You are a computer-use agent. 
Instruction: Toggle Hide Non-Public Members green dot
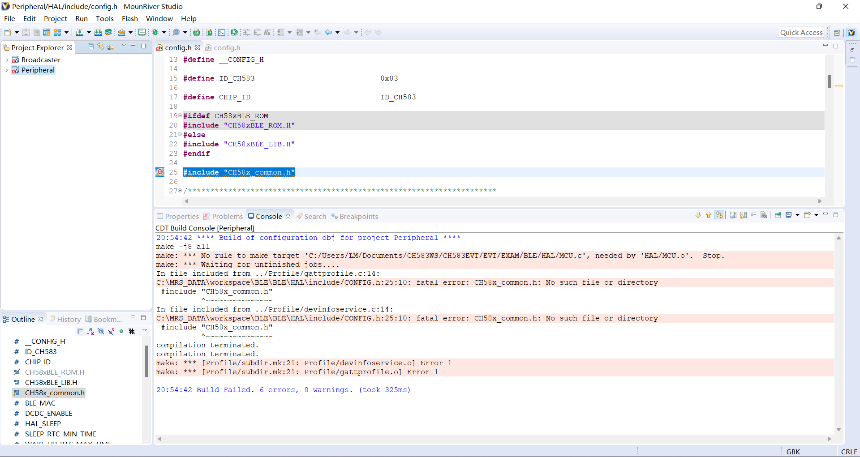[x=121, y=331]
